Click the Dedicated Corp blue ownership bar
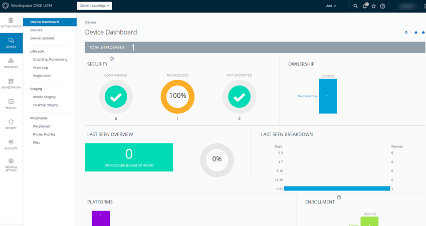Screen dimensions: 426x226 tap(328, 96)
